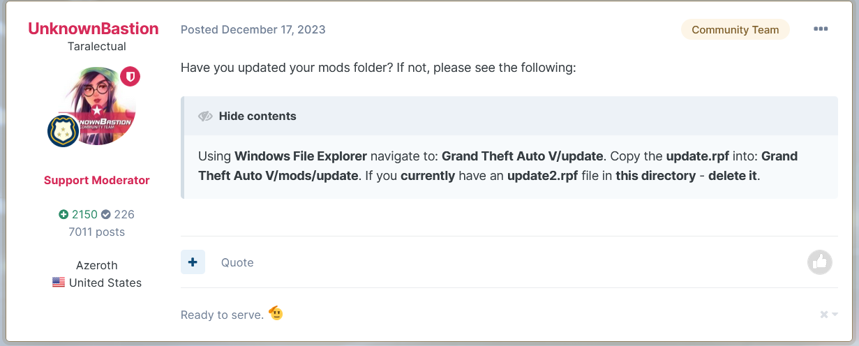Click the 7011 posts count
Image resolution: width=859 pixels, height=346 pixels.
point(97,232)
